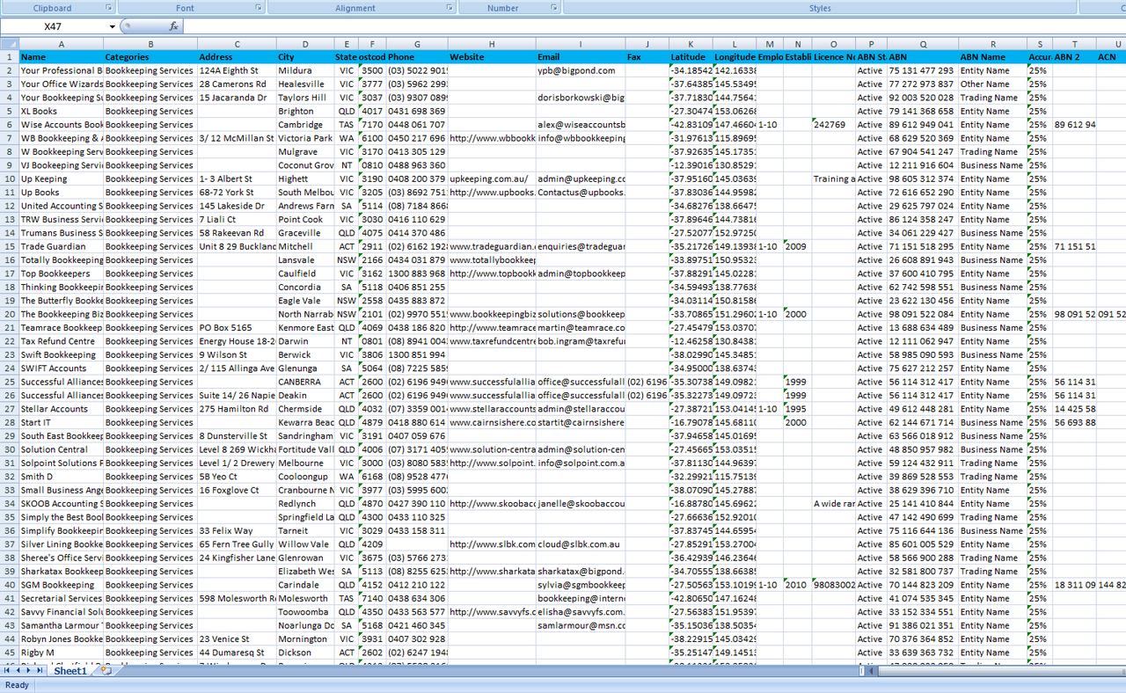Click the Insert Function fx icon
This screenshot has height=693, width=1126.
click(173, 26)
